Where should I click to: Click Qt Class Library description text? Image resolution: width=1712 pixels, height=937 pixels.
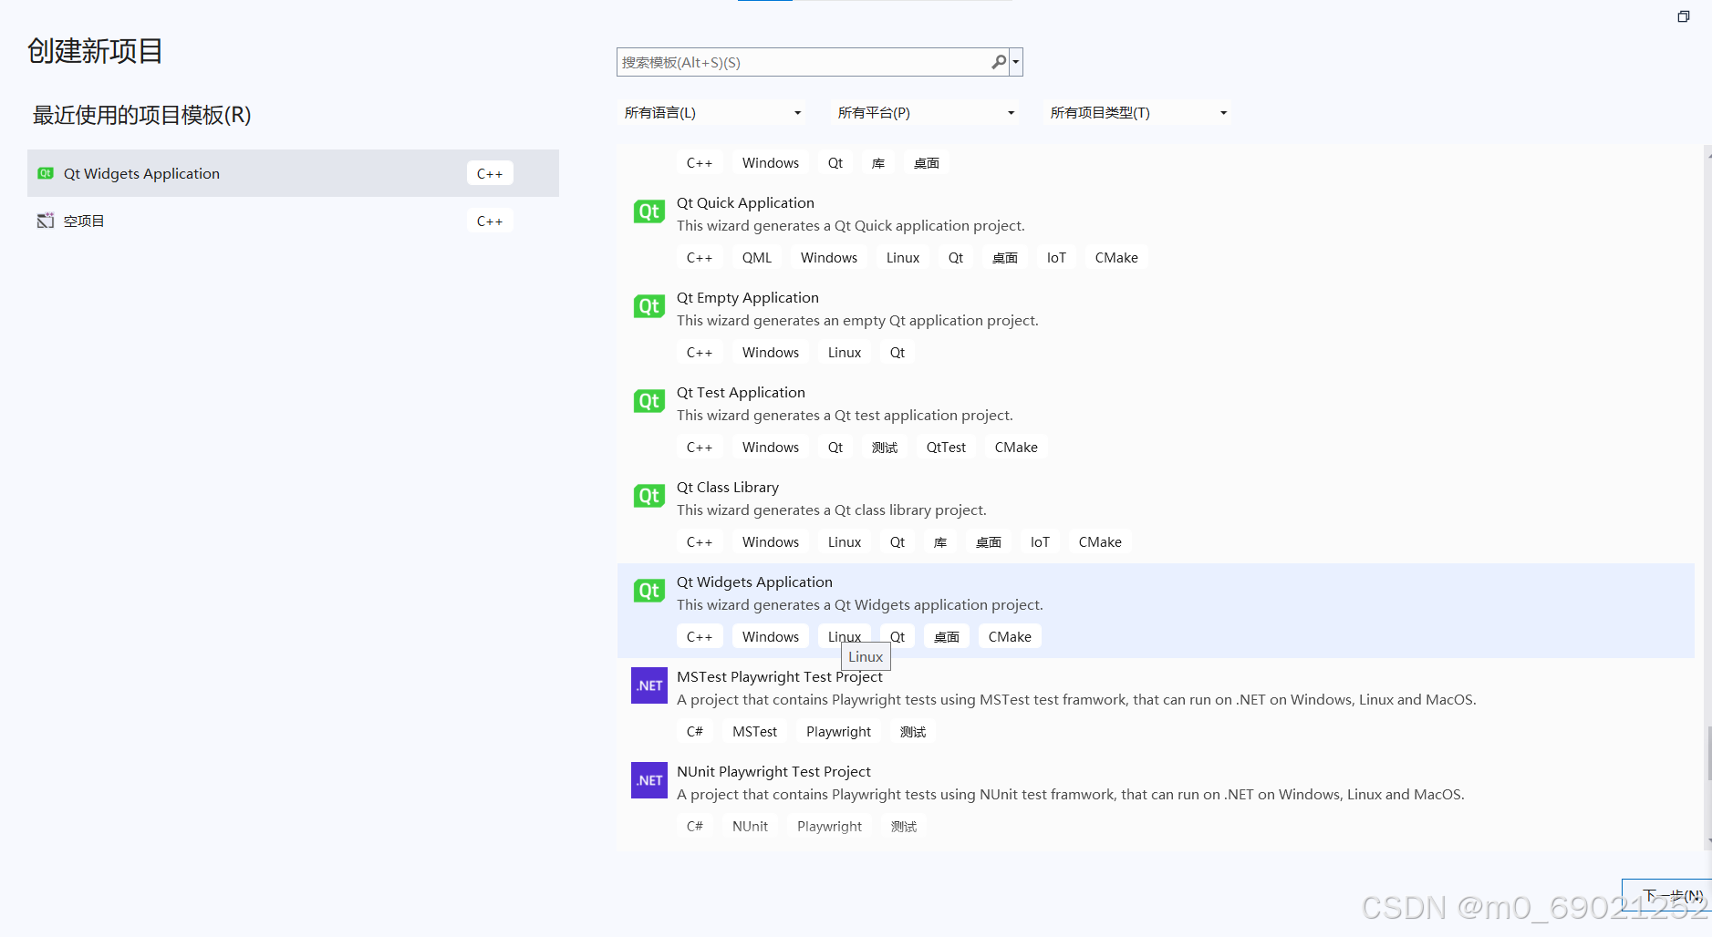coord(832,510)
